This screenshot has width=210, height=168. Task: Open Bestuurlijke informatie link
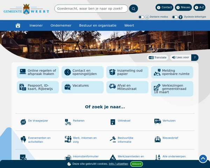coord(125,140)
